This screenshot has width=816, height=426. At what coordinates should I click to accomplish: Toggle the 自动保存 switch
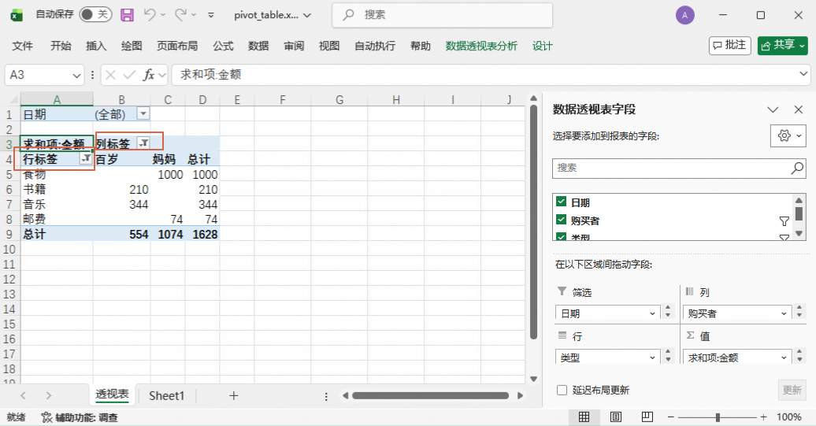click(96, 14)
